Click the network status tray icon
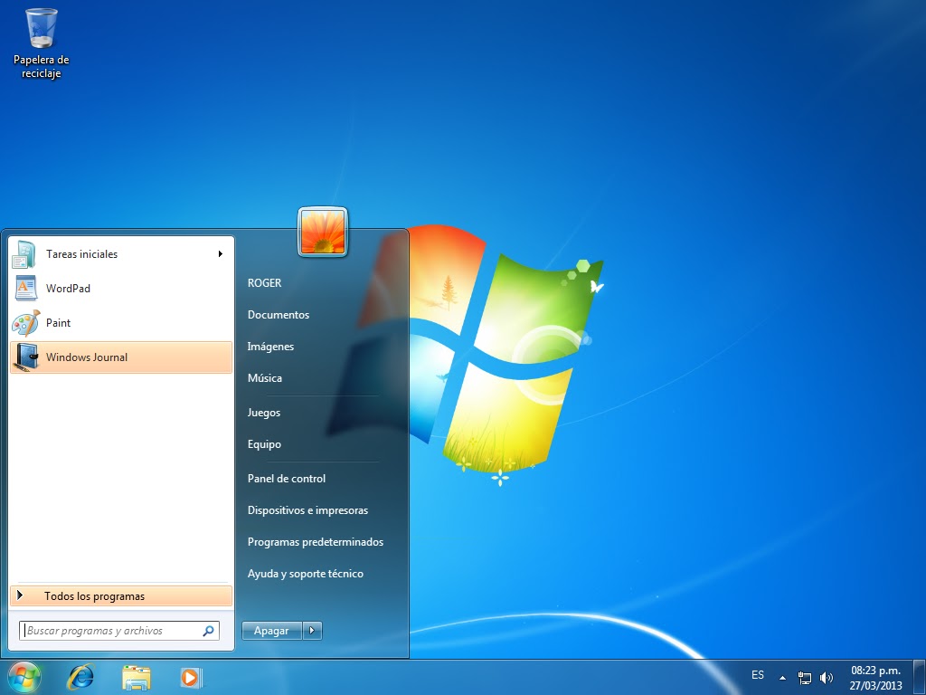 (804, 678)
